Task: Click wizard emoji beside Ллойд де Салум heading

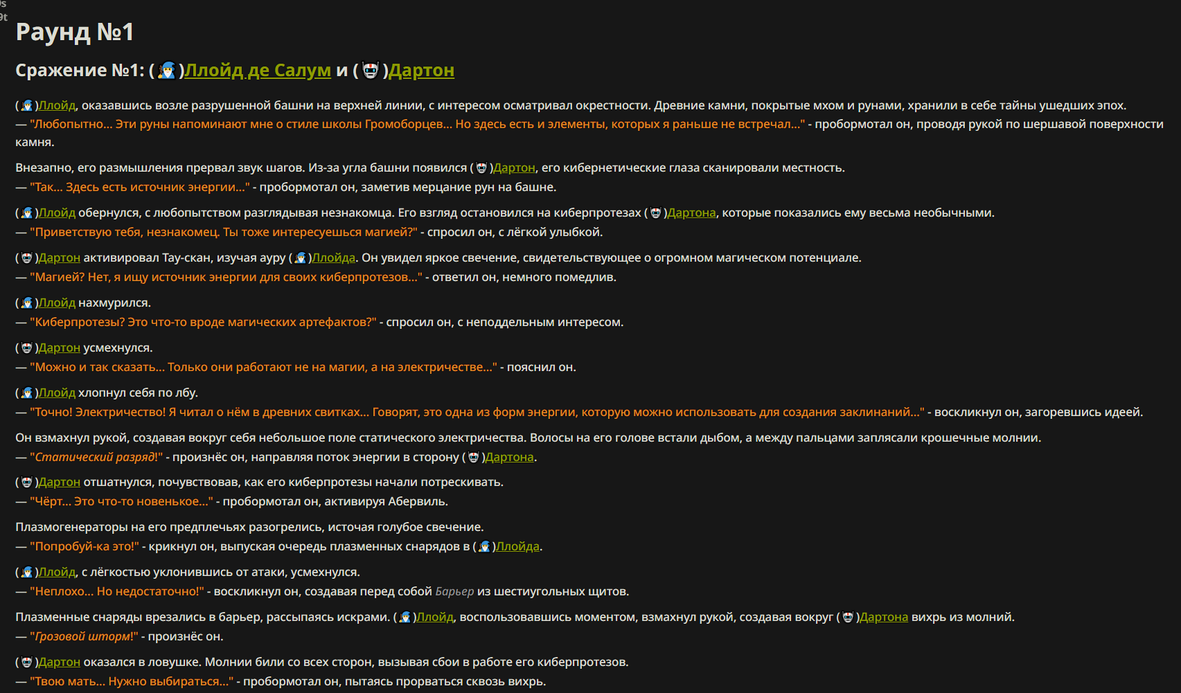Action: [167, 71]
